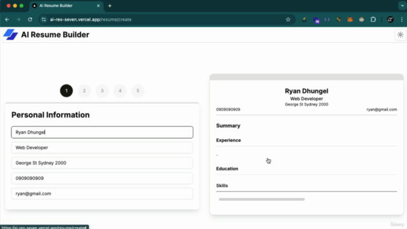Viewport: 407px width, 229px height.
Task: Go to step 4 of the form
Action: point(120,90)
